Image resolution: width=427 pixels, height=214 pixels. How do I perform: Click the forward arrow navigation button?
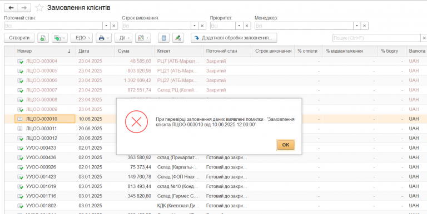(24, 8)
